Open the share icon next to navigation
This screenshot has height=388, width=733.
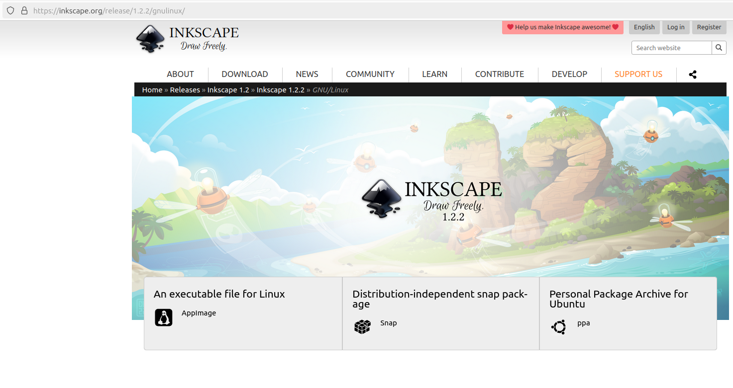click(693, 74)
